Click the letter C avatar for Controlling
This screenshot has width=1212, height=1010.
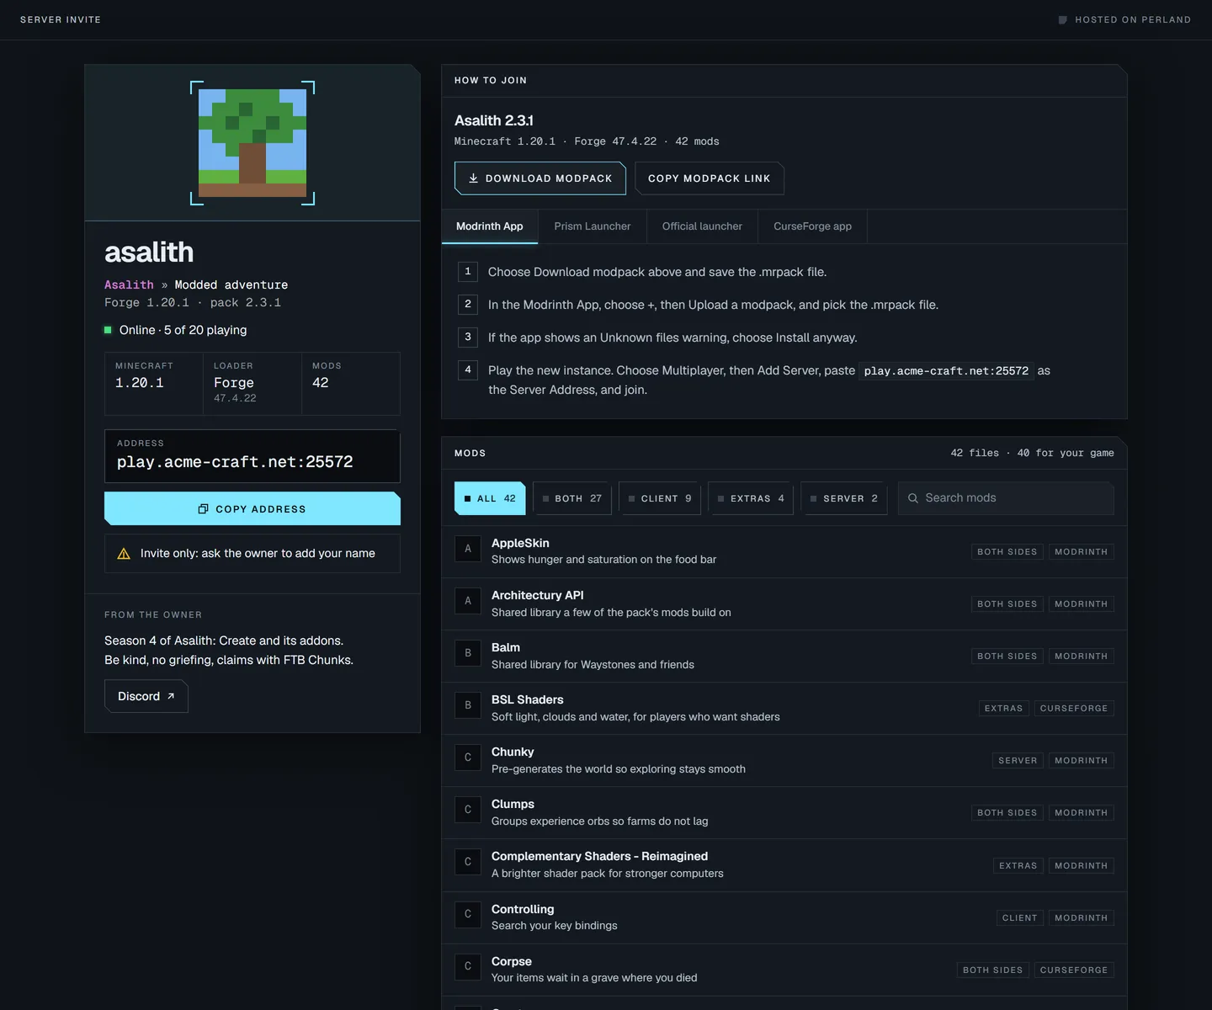pos(468,914)
